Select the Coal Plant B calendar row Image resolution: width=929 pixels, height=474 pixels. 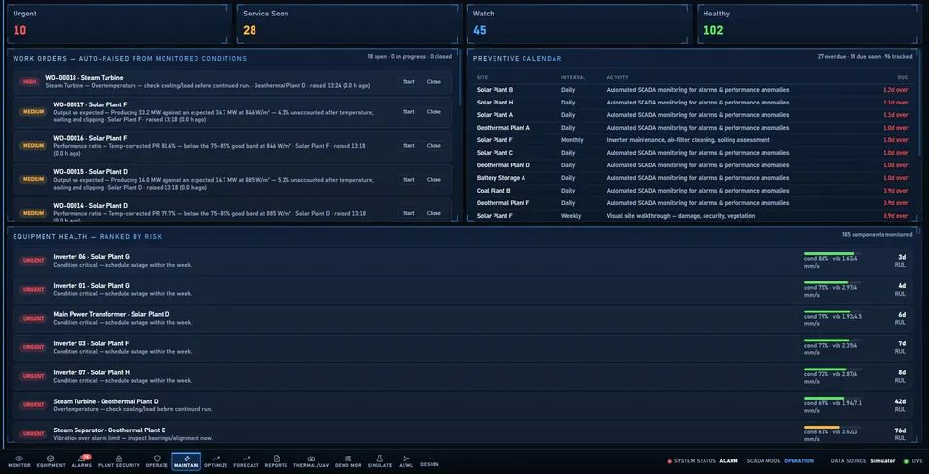point(691,191)
